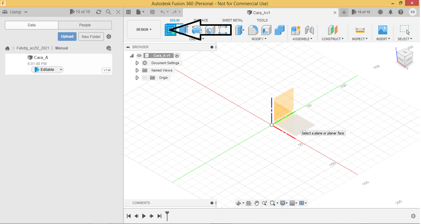The height and width of the screenshot is (224, 421).
Task: Undo the last action
Action: tap(163, 12)
